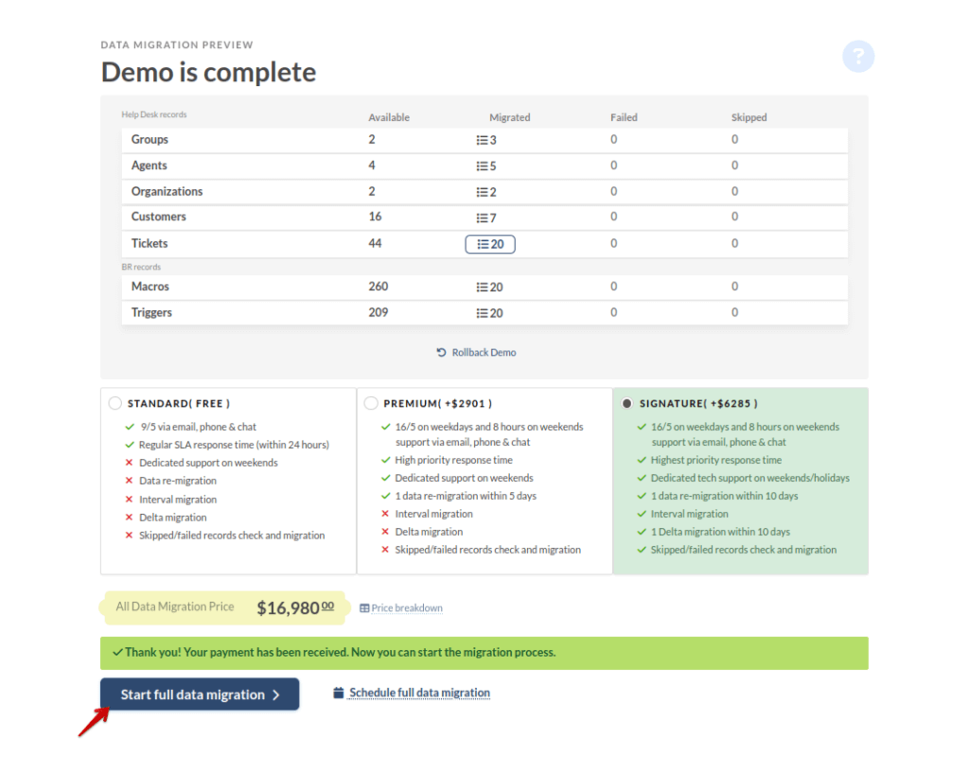Select the SIGNATURE +$6285 plan radio button
969x772 pixels.
tap(627, 402)
